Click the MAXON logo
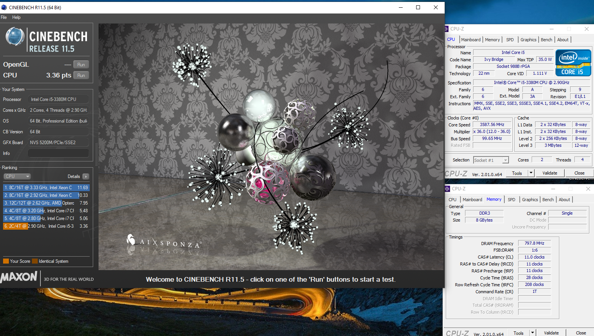This screenshot has width=594, height=336. coord(19,277)
